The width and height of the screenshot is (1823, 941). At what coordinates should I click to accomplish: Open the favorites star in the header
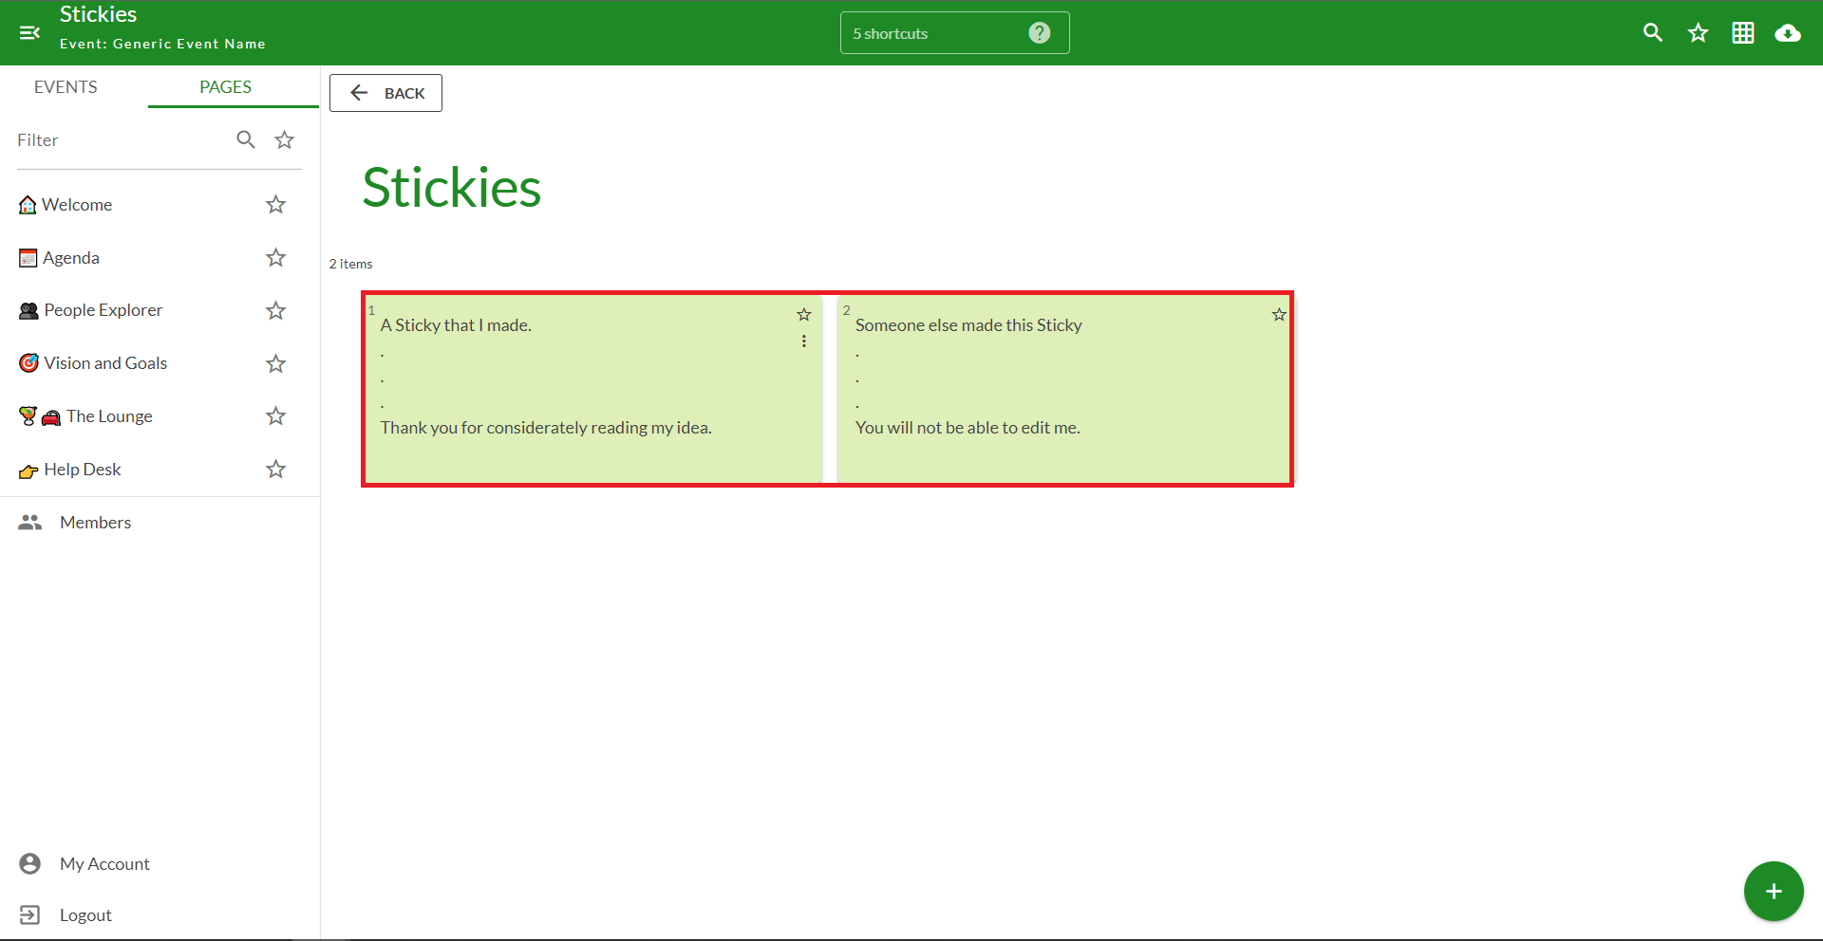pyautogui.click(x=1698, y=33)
